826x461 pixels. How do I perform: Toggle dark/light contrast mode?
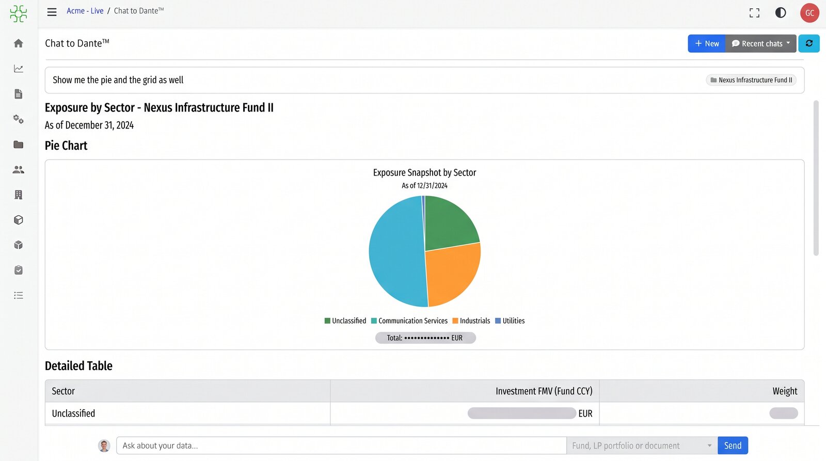(781, 13)
